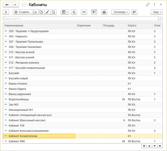Open the Команды dropdown menu
Screen dimensions: 167x151
pyautogui.click(x=120, y=12)
